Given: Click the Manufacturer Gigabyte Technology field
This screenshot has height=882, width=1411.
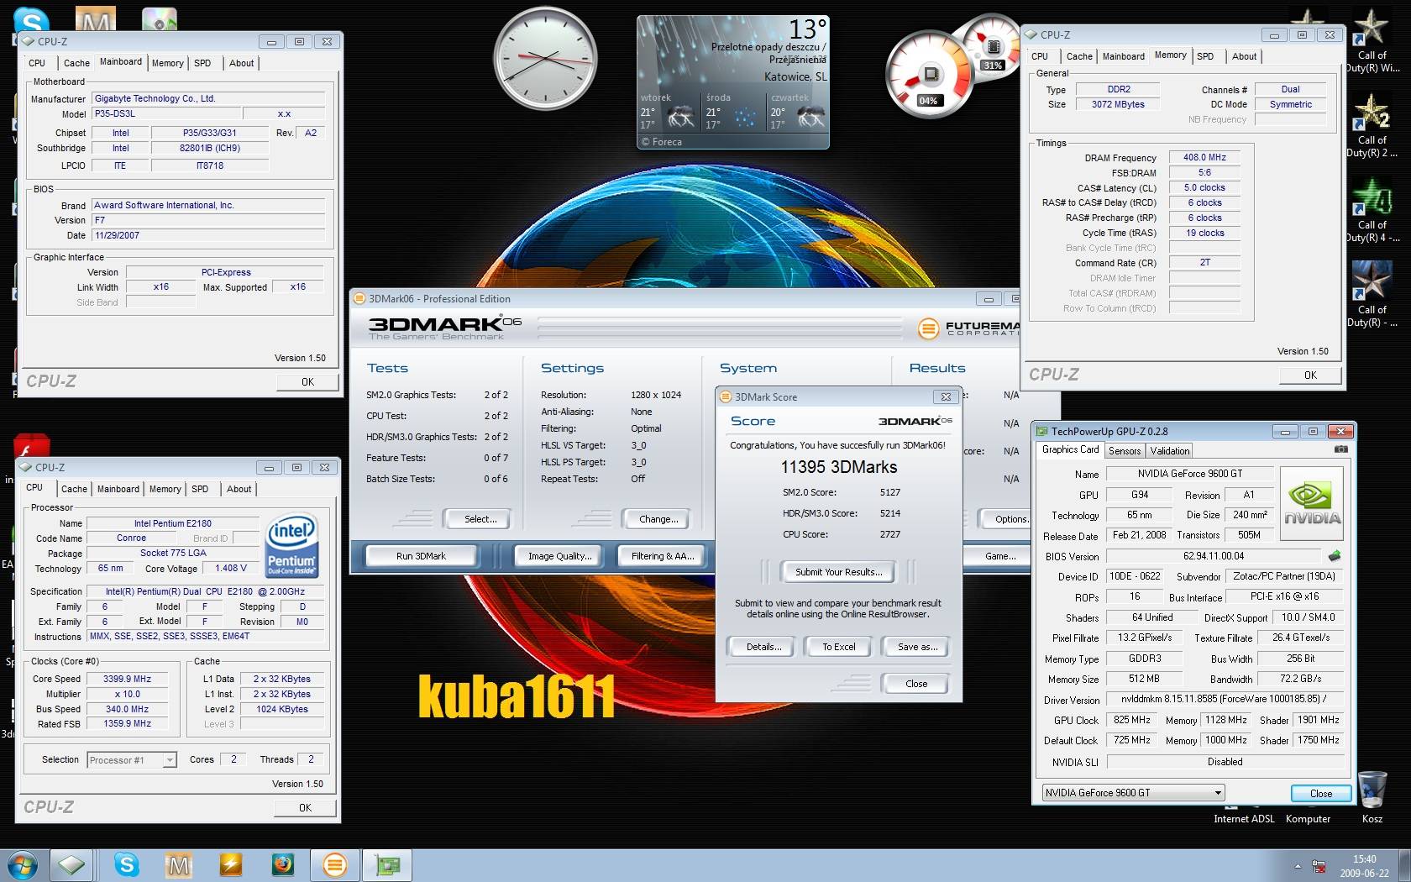Looking at the screenshot, I should click(208, 98).
